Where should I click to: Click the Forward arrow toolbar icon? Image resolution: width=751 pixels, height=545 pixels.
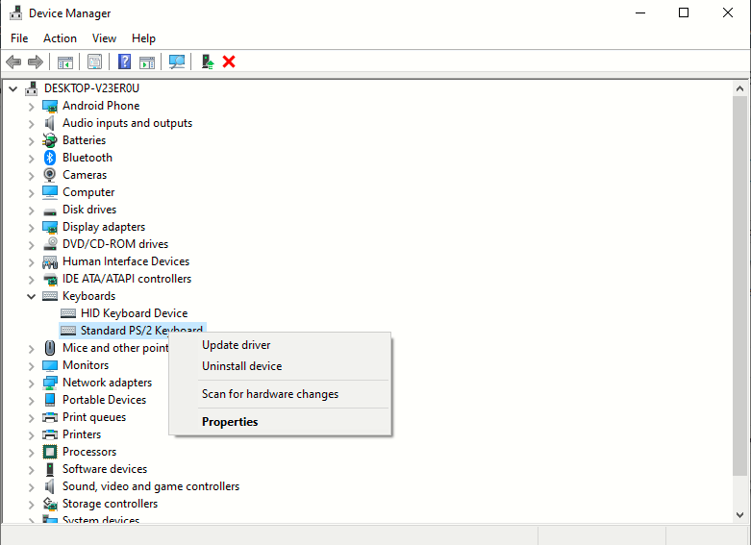pos(36,62)
